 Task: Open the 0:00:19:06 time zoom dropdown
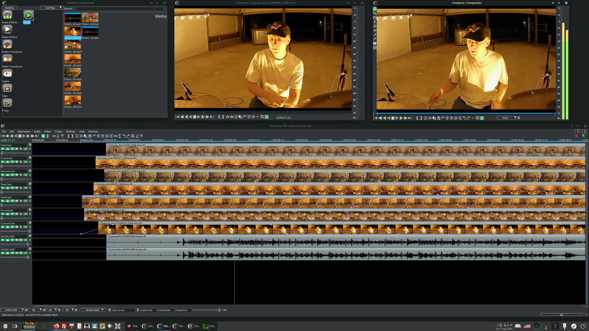click(12, 310)
